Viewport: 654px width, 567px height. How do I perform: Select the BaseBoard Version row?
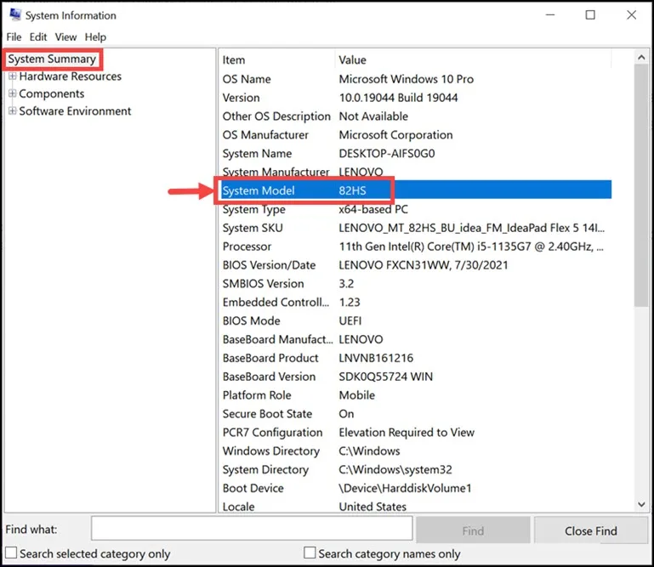[415, 377]
